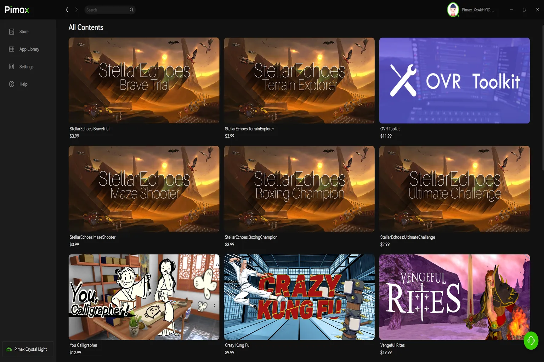Click the $3.99 price under BoxingChampion
This screenshot has height=362, width=544.
click(x=229, y=244)
